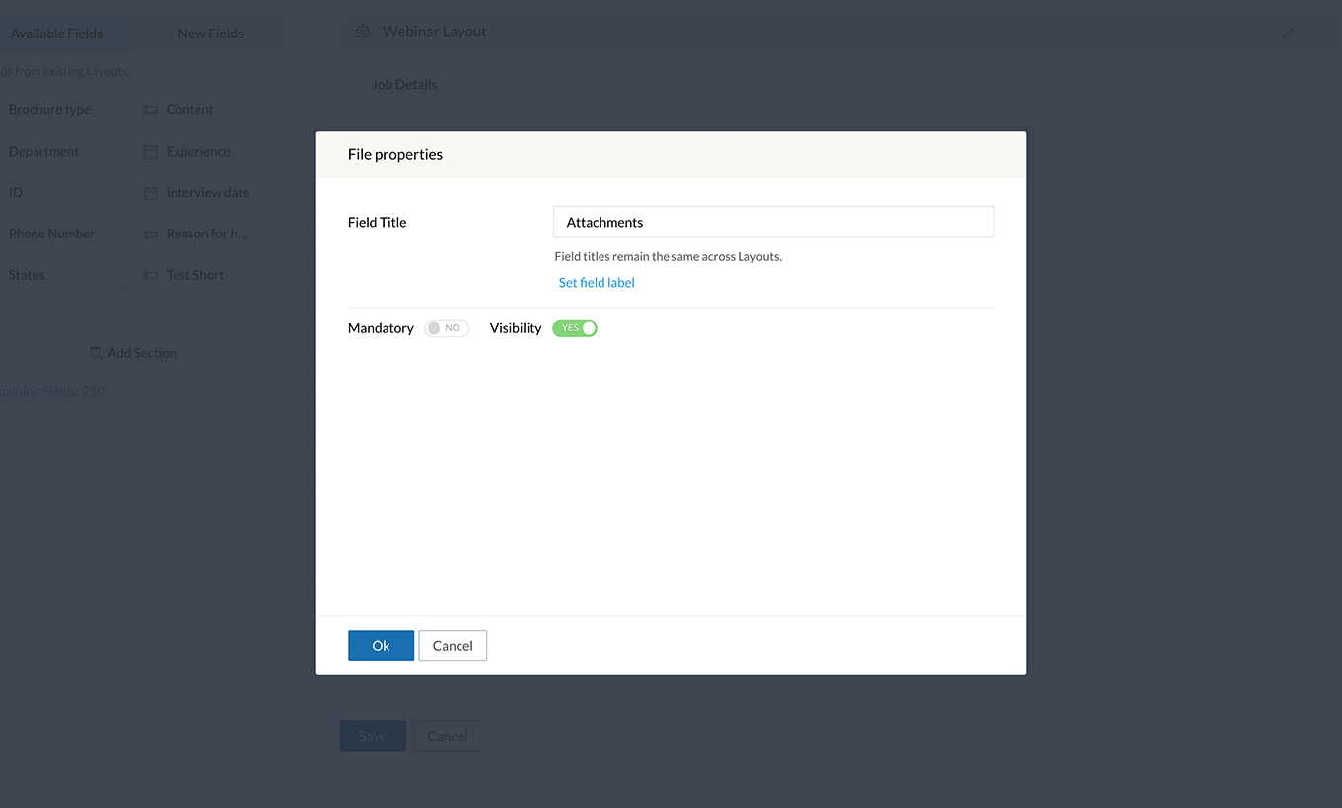
Task: Click the field titles remain the same note
Action: click(x=668, y=256)
